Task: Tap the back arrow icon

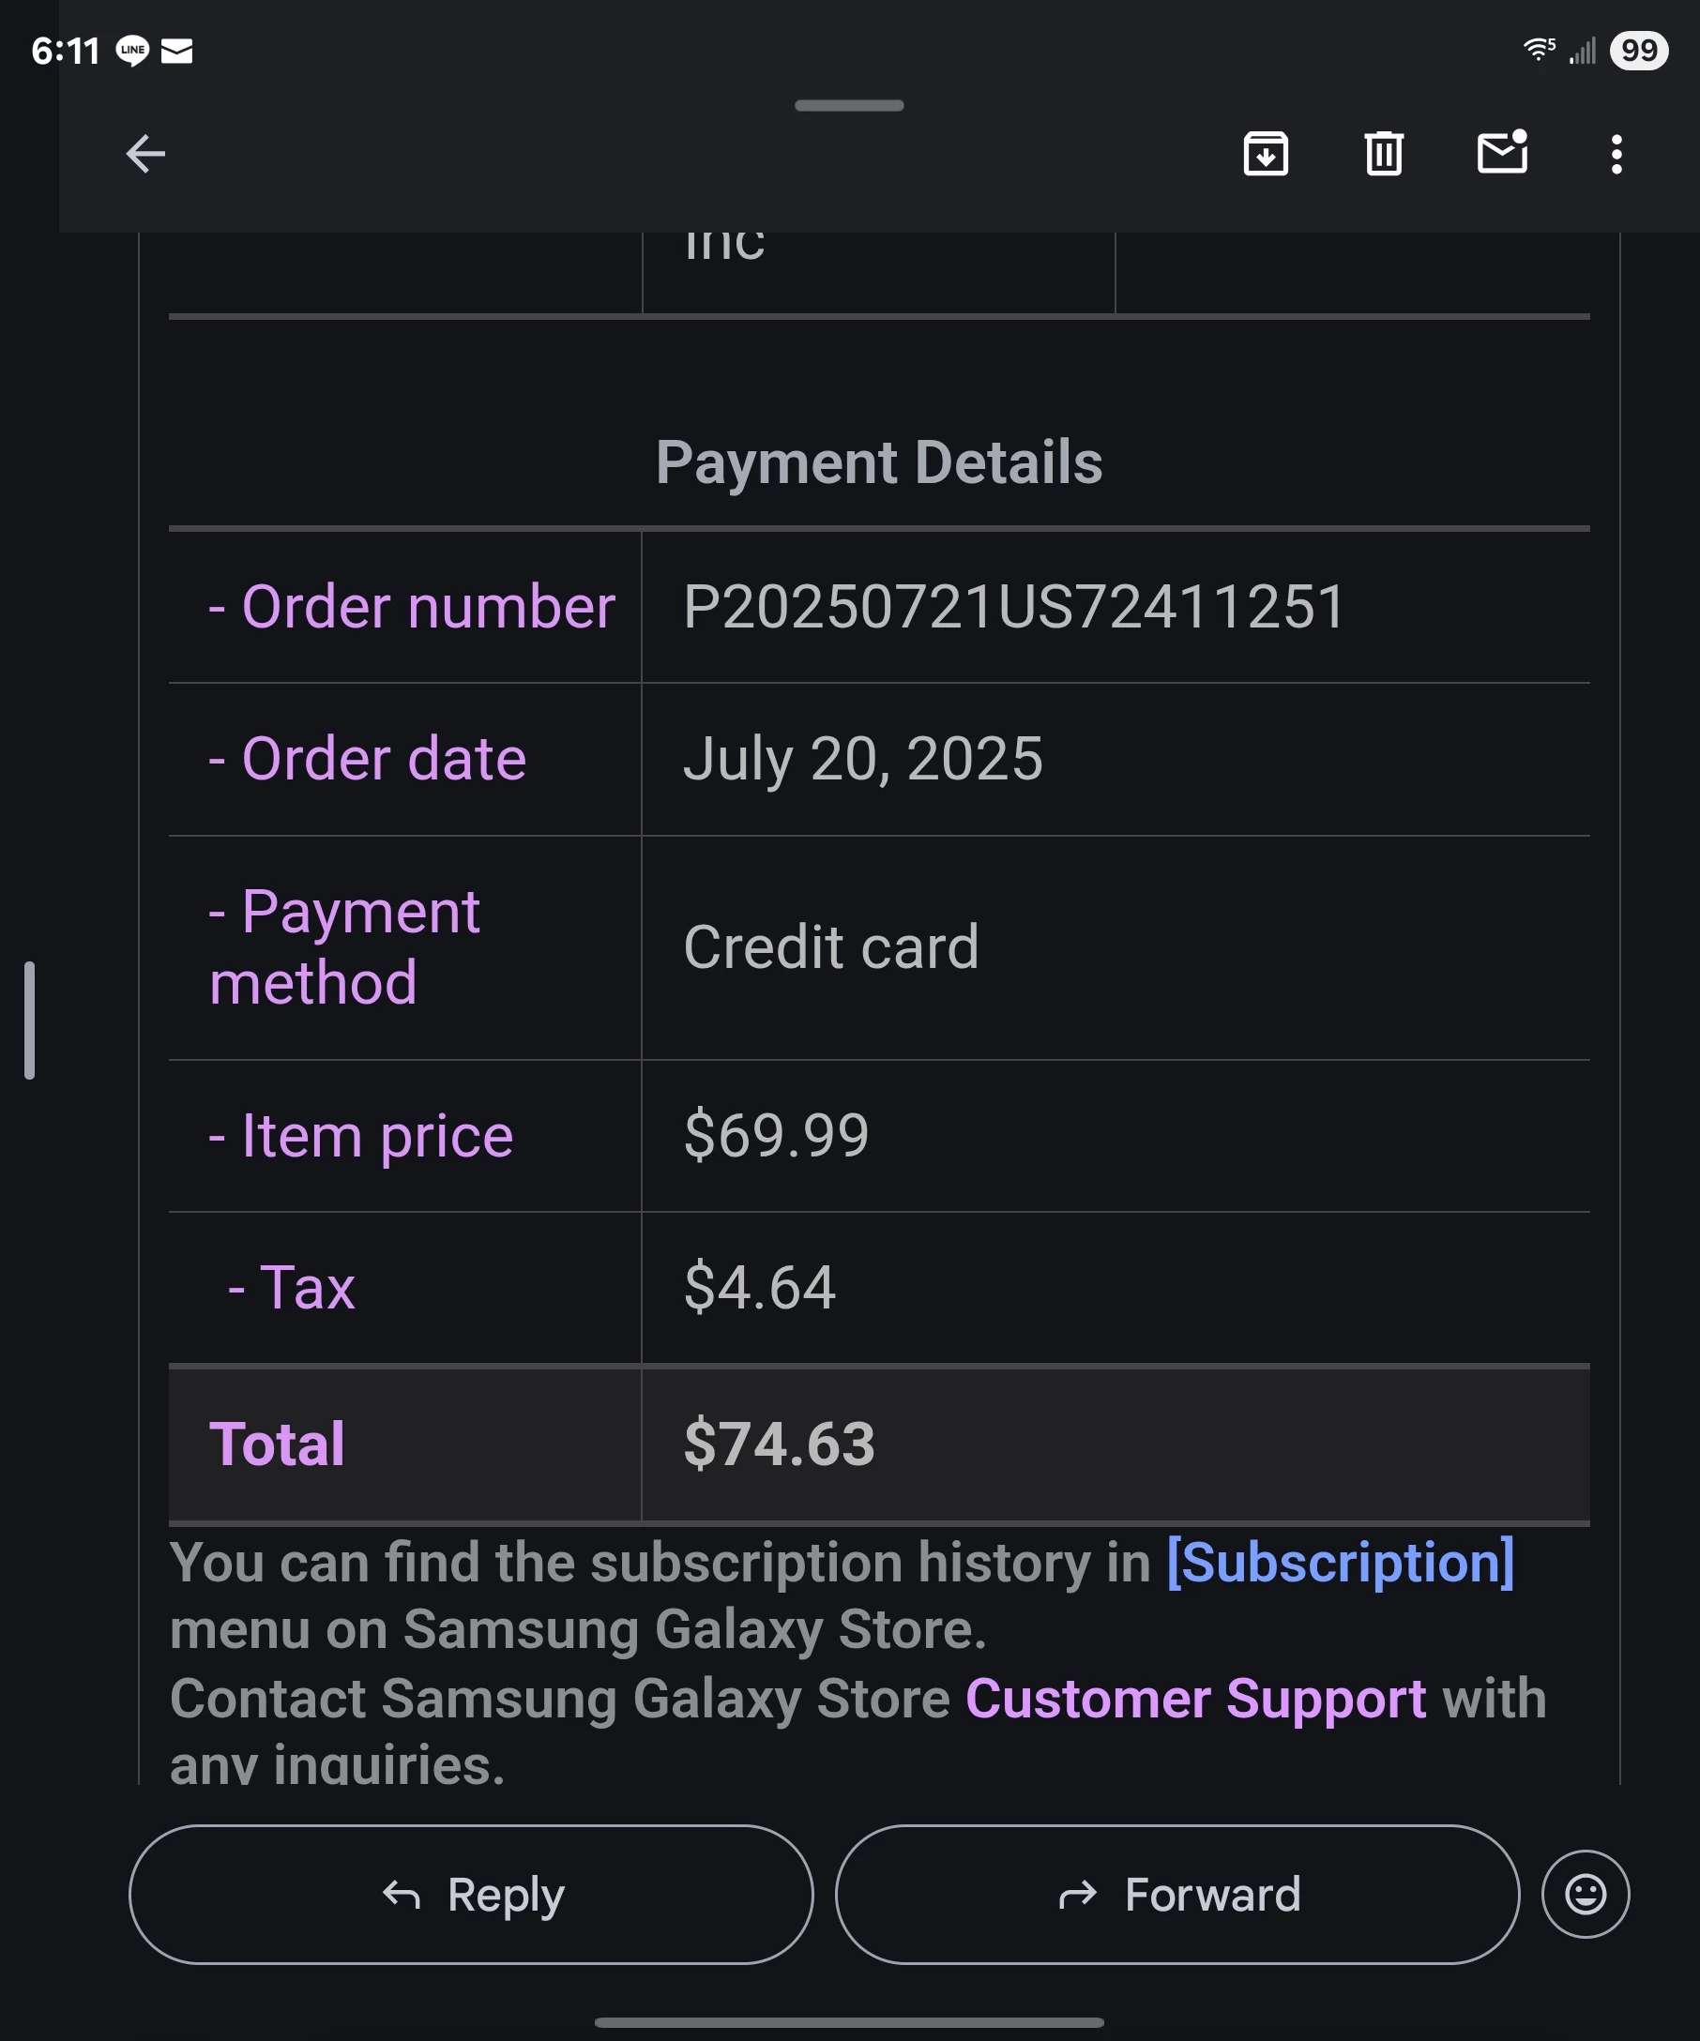Action: pyautogui.click(x=145, y=154)
